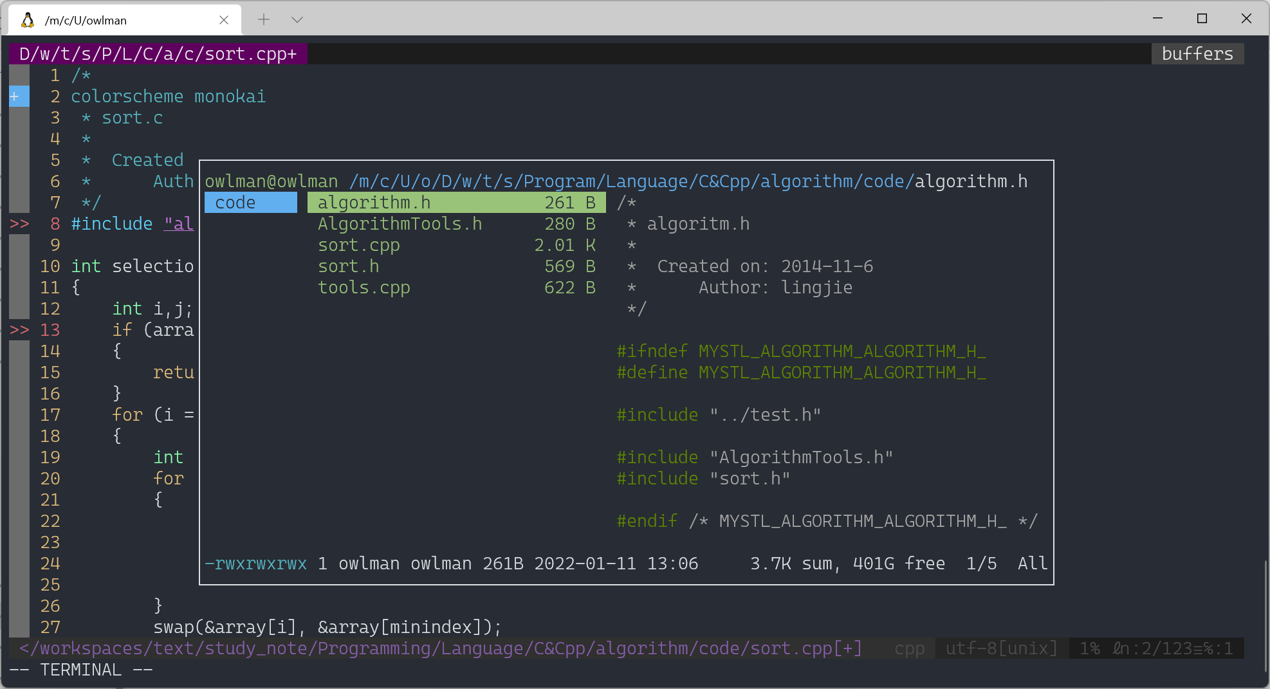
Task: Select sort.h in the ranger file list
Action: [457, 266]
